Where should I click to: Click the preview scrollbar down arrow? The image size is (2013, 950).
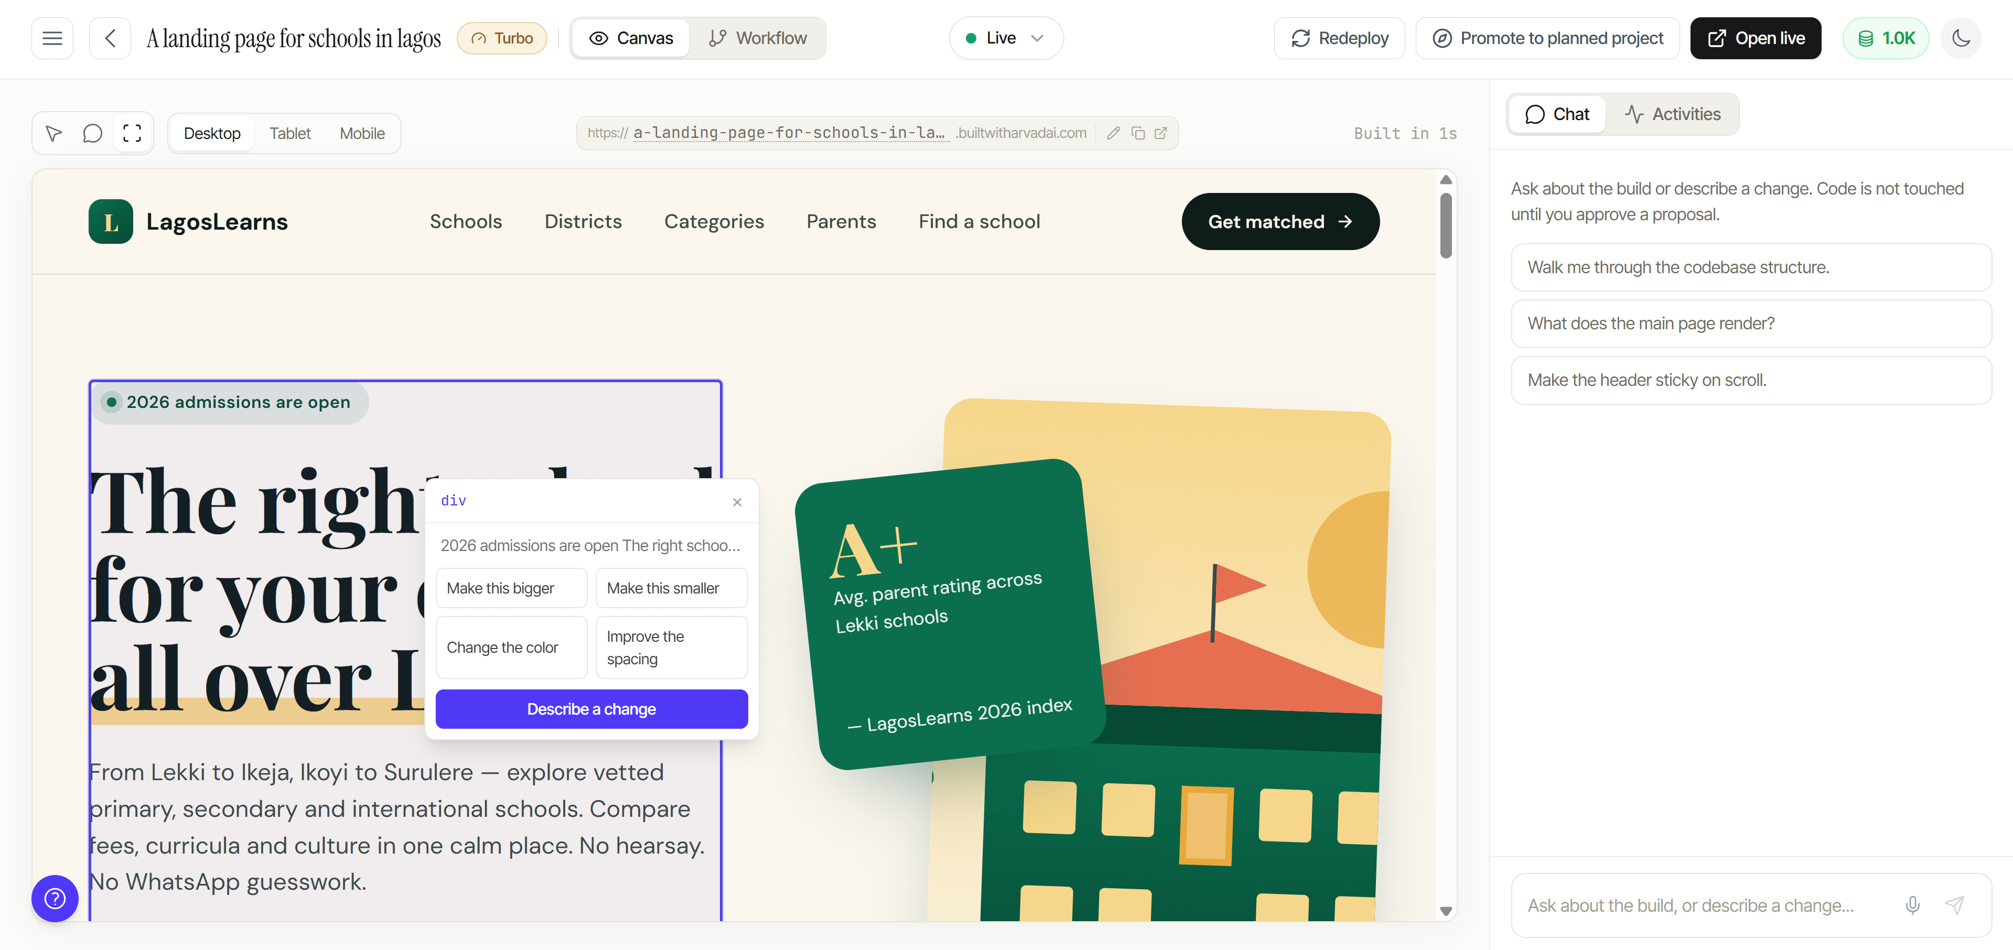[x=1446, y=911]
